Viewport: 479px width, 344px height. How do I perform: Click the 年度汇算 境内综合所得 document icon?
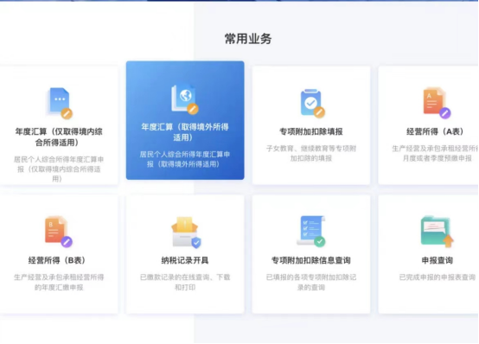(x=60, y=103)
